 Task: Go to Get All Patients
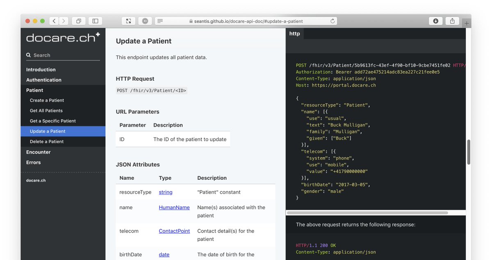(46, 111)
